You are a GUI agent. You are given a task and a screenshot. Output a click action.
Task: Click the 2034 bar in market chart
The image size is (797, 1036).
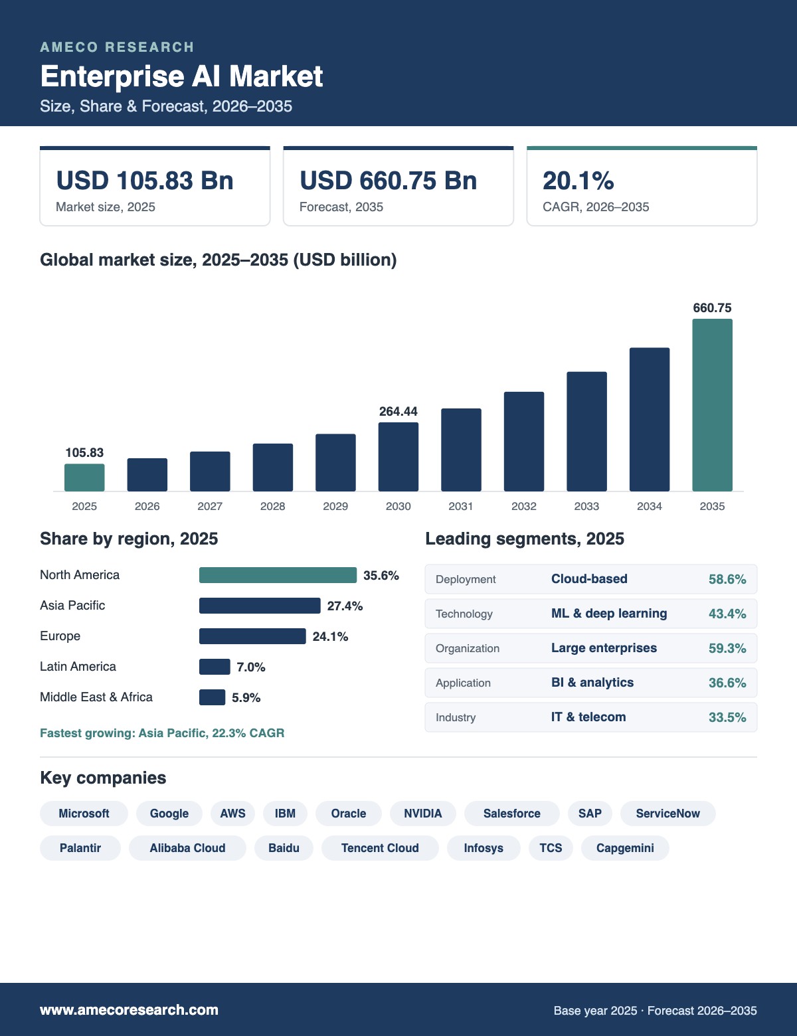click(650, 420)
